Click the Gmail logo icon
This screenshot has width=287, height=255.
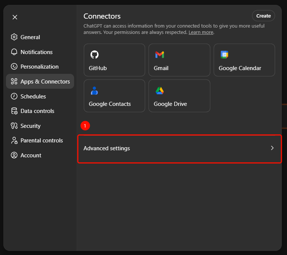(159, 55)
